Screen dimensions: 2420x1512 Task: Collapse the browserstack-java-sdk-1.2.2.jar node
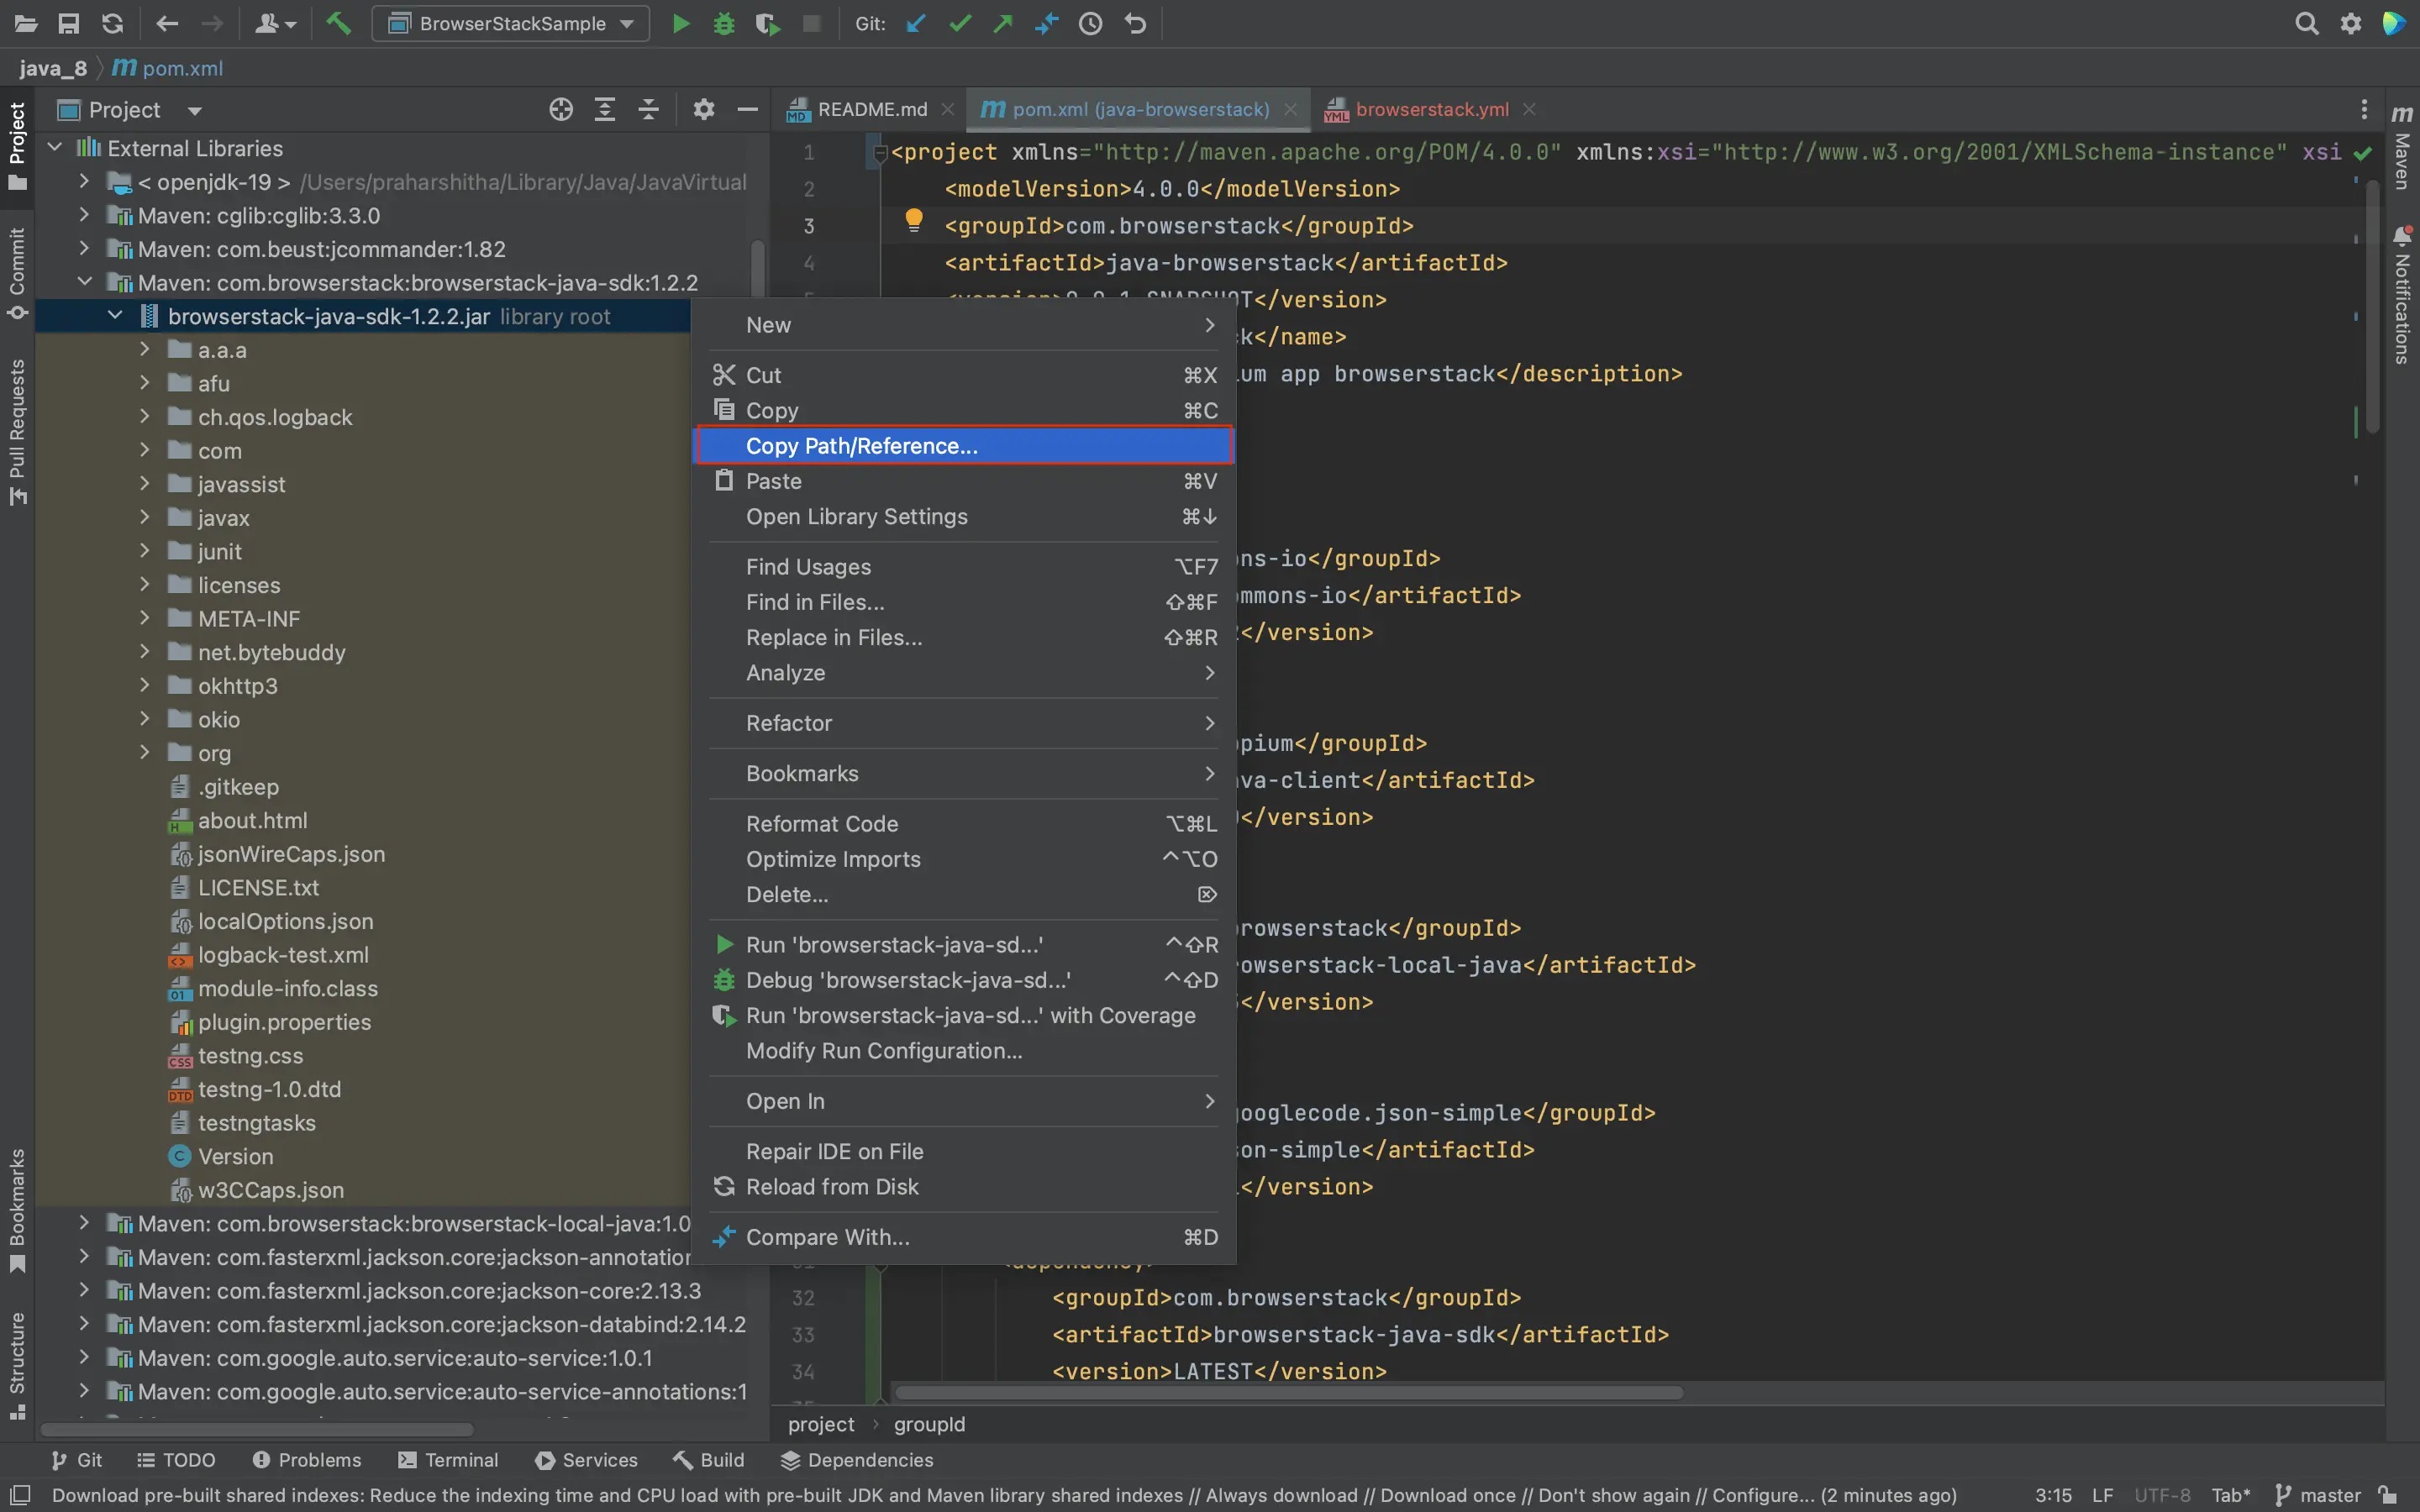(x=115, y=316)
